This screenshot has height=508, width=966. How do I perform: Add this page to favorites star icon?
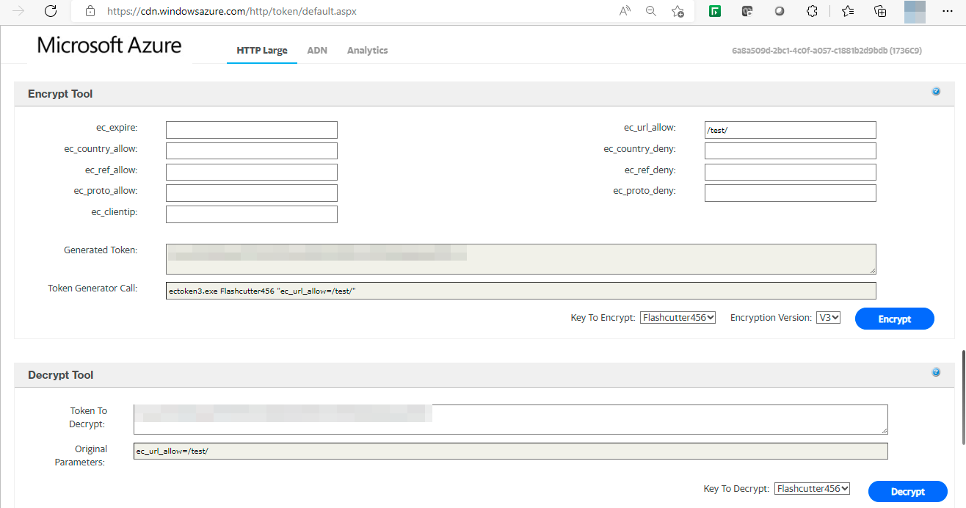(x=678, y=11)
